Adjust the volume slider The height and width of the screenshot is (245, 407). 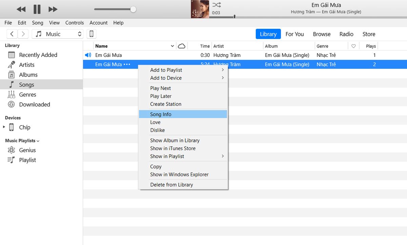(x=132, y=9)
